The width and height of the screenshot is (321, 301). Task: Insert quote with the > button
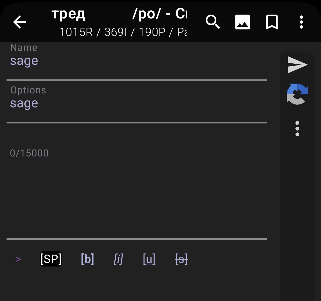point(18,259)
